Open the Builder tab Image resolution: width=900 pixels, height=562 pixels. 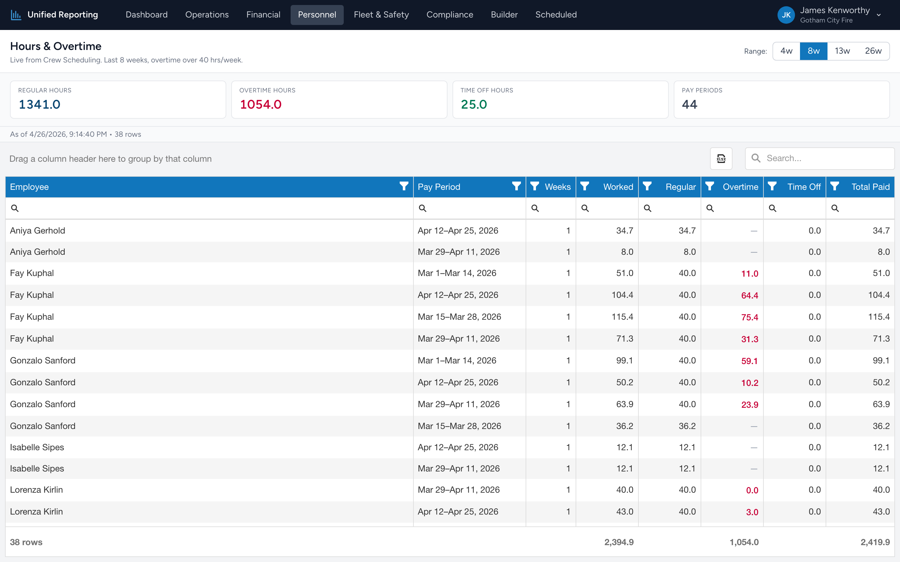[x=504, y=15]
